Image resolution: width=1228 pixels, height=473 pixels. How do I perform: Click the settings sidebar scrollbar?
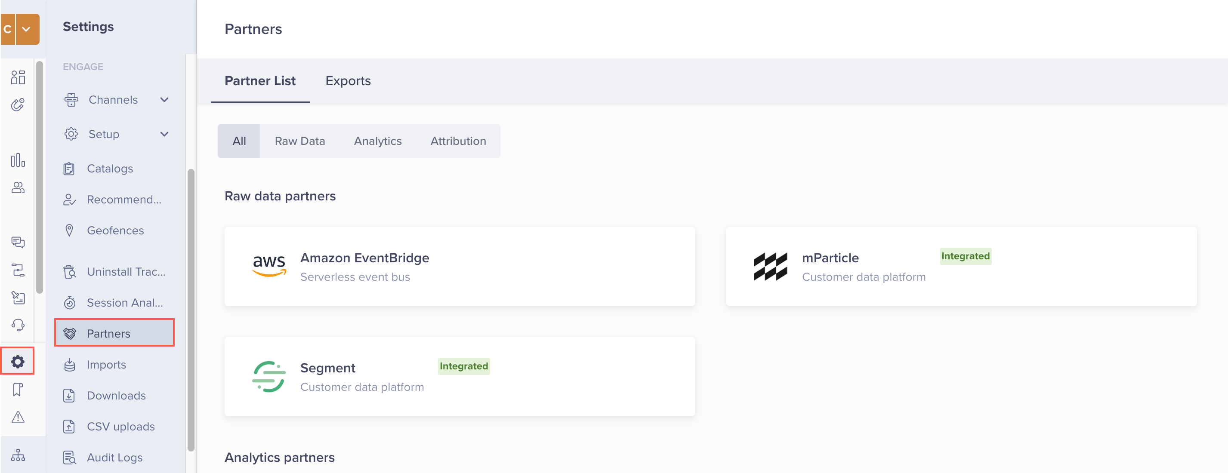point(191,310)
